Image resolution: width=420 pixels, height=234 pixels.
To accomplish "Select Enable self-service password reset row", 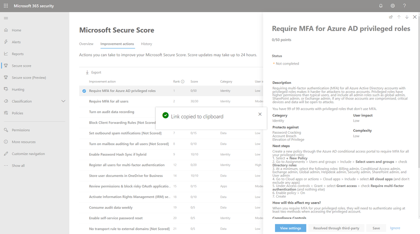I will point(171,218).
